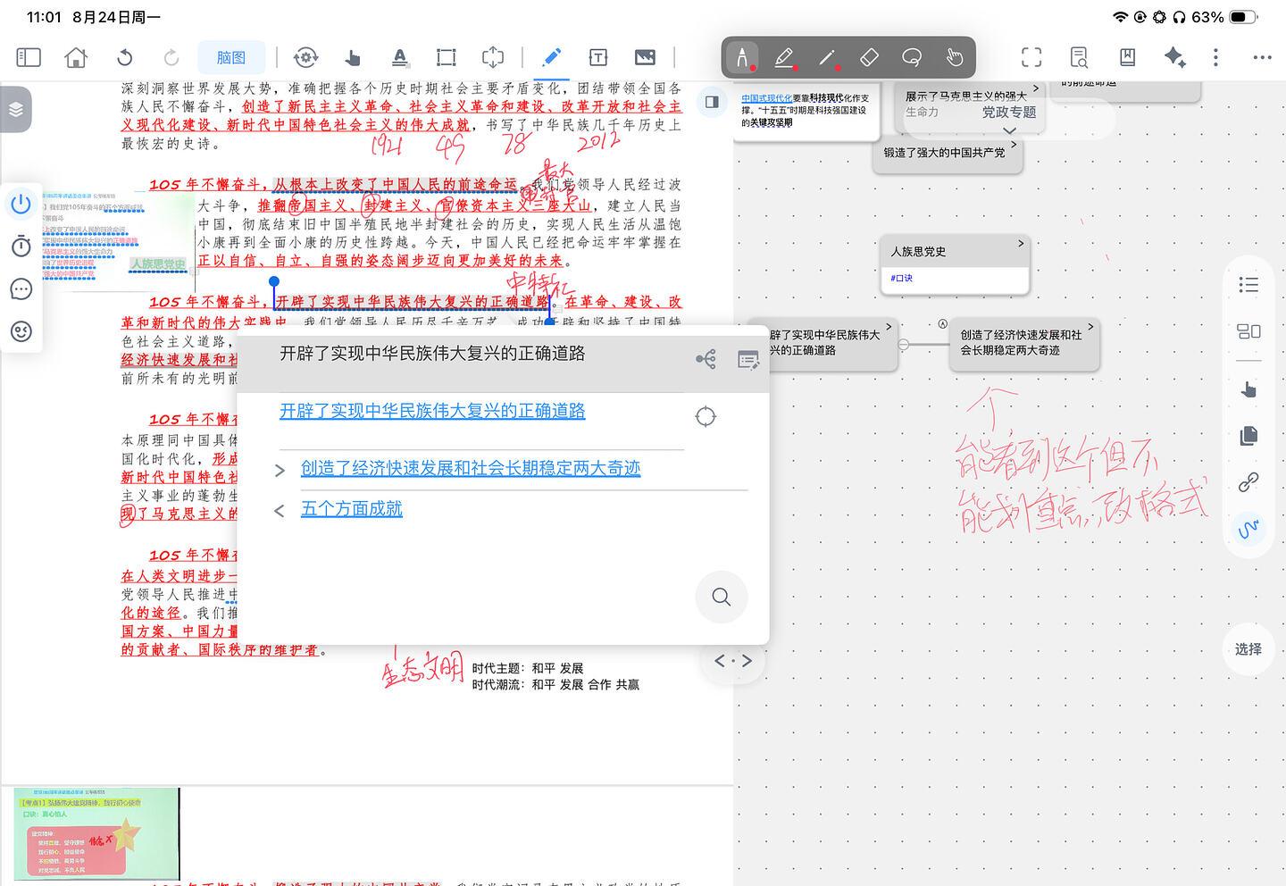This screenshot has height=886, width=1286.
Task: Toggle the 选择 selection mode button
Action: 1248,649
